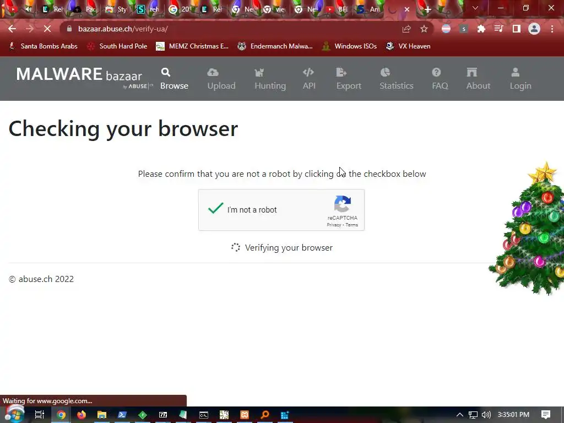Image resolution: width=564 pixels, height=423 pixels.
Task: Click the 'Checking your browser' heading
Action: click(123, 128)
